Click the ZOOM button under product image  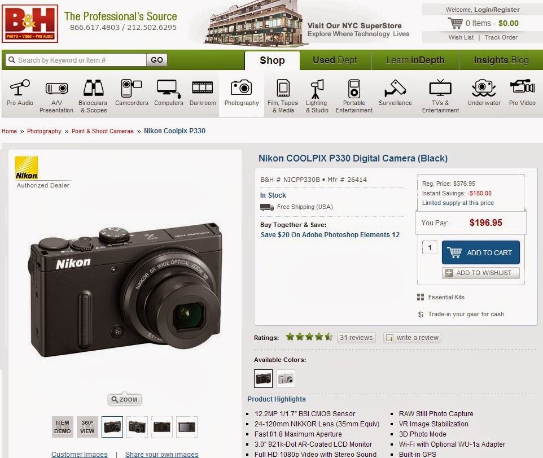(x=124, y=399)
